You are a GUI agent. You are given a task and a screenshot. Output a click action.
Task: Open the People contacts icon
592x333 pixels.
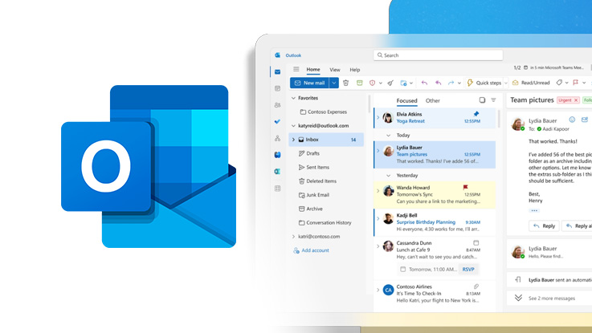[x=277, y=105]
